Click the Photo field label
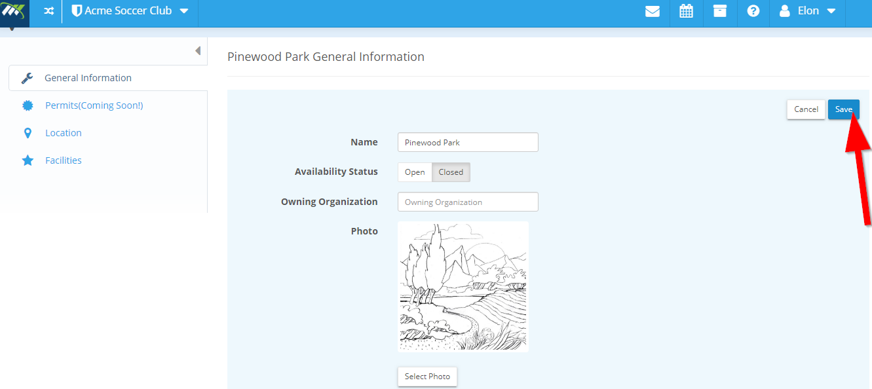Image resolution: width=872 pixels, height=389 pixels. click(x=364, y=231)
